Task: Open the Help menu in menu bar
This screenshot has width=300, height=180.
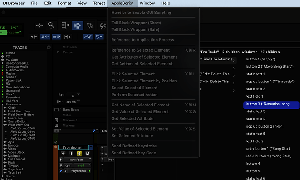Action: coord(166,3)
